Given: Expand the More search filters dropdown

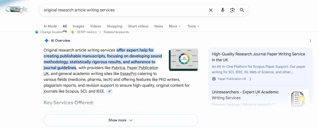Looking at the screenshot, I should 175,26.
